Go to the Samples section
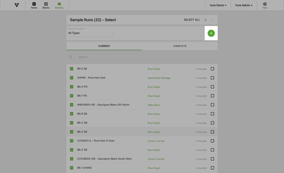Screen dimensions: 284x173 click(x=59, y=5)
